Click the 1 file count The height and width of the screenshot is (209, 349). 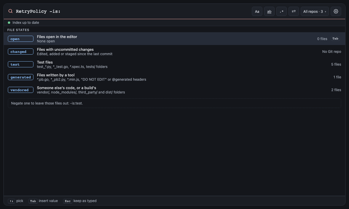click(337, 77)
